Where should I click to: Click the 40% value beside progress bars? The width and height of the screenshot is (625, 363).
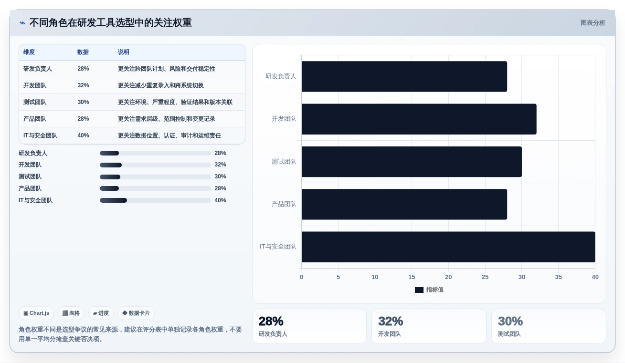click(220, 200)
